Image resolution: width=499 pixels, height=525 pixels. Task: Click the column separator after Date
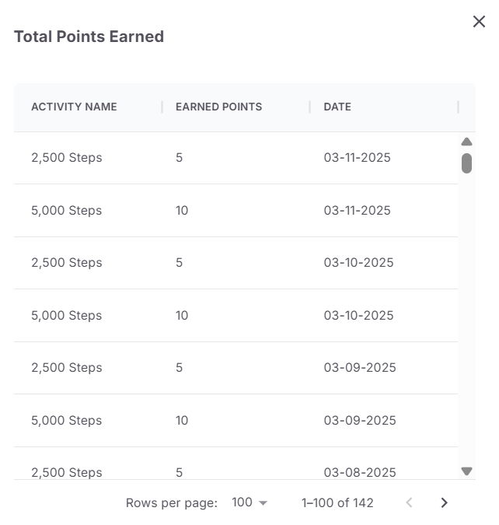click(458, 107)
